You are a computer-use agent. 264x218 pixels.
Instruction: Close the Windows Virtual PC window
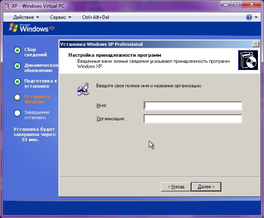pos(252,4)
